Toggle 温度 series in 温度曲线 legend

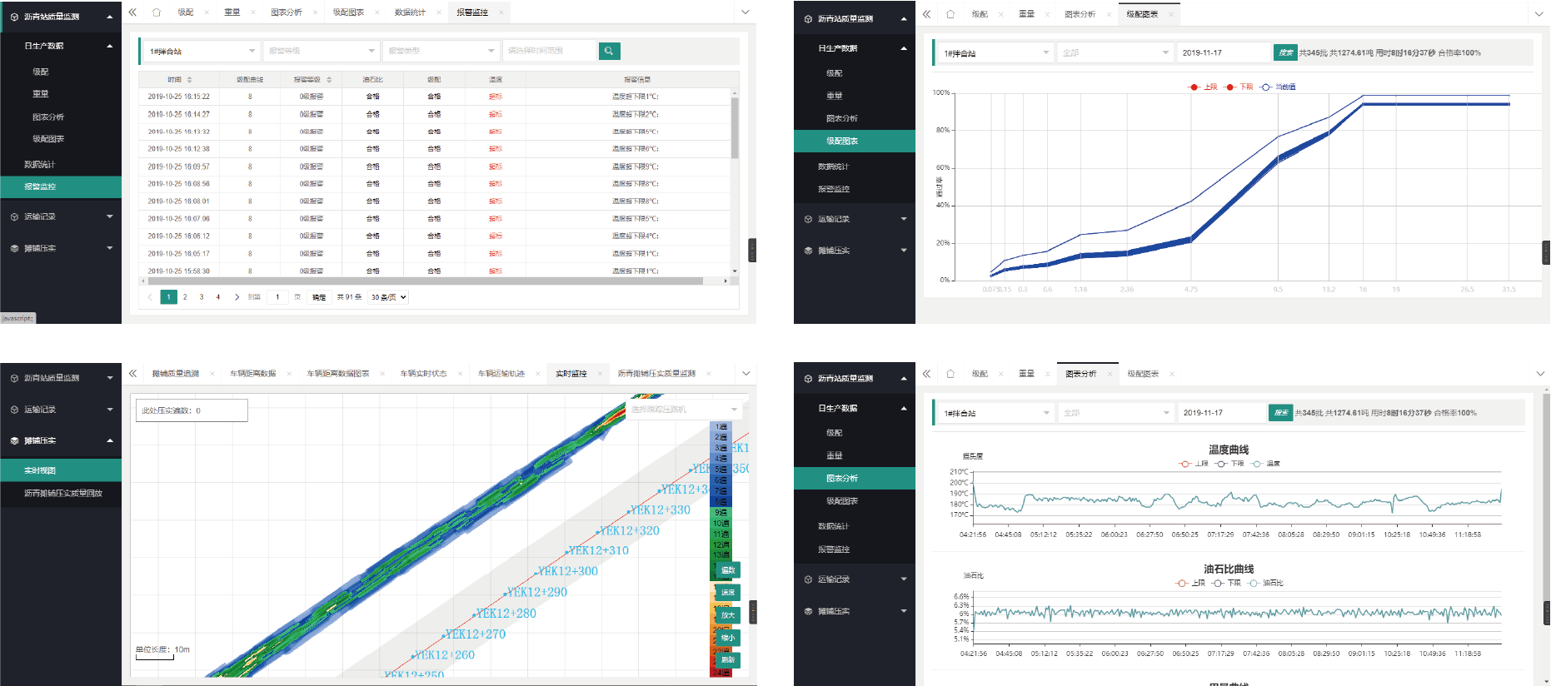coord(1265,464)
